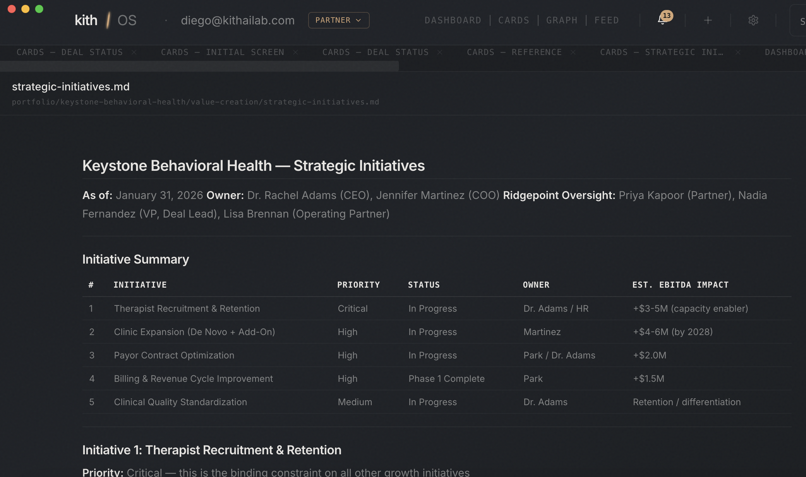806x477 pixels.
Task: Click the horizontal scrollbar below the tabs
Action: coord(199,66)
